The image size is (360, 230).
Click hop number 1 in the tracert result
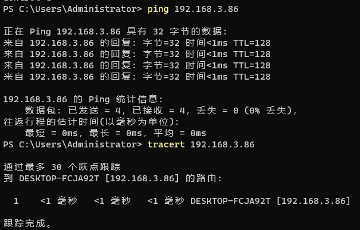coord(16,201)
